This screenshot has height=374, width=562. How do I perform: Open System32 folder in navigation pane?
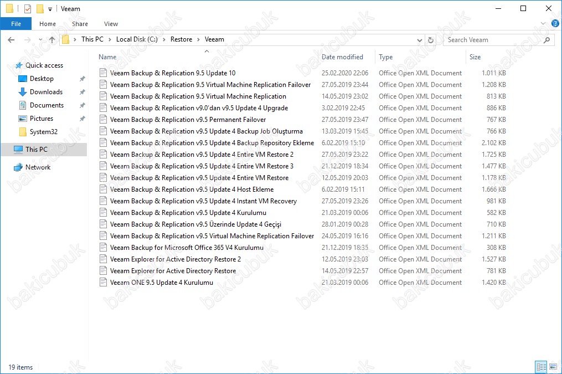coord(43,132)
